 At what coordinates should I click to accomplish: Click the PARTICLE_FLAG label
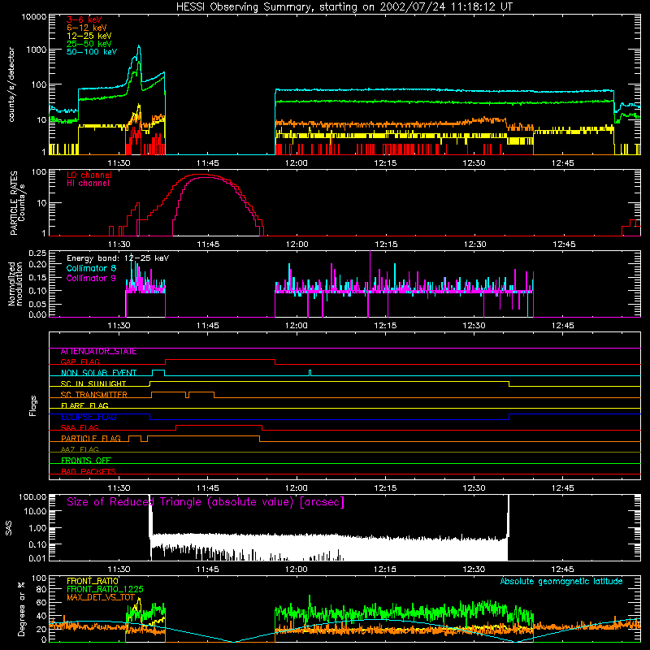(91, 439)
